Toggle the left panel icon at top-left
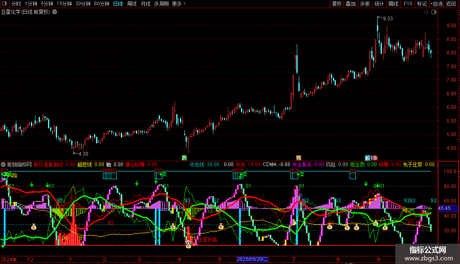Screen dimensions: 460x264 tap(4, 4)
